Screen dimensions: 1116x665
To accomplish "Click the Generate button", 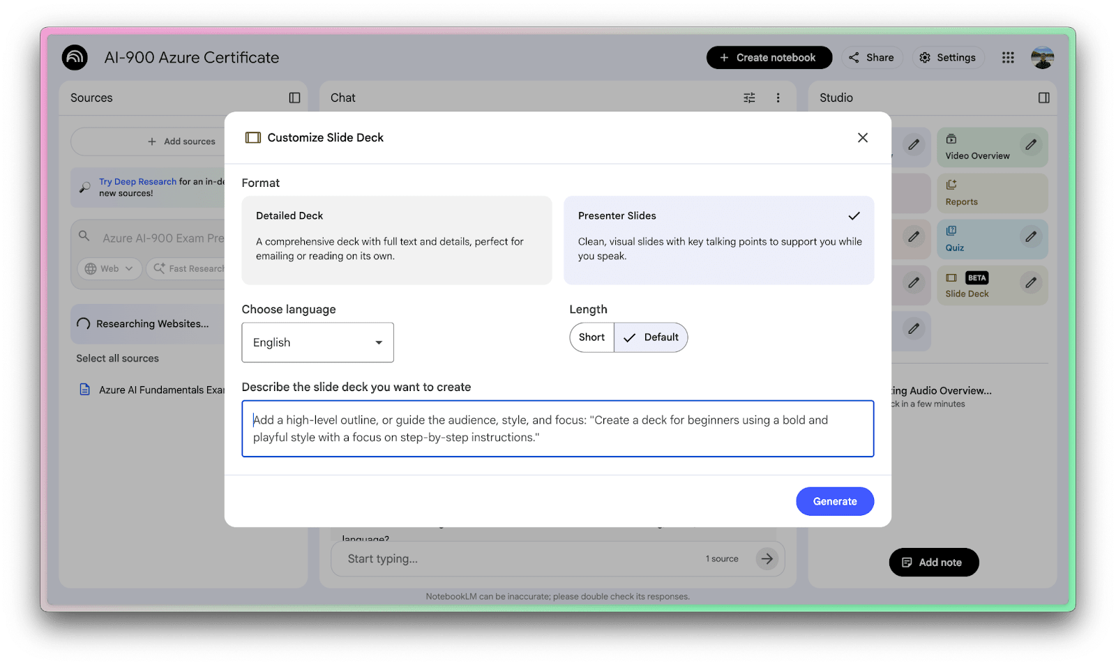I will [x=835, y=501].
